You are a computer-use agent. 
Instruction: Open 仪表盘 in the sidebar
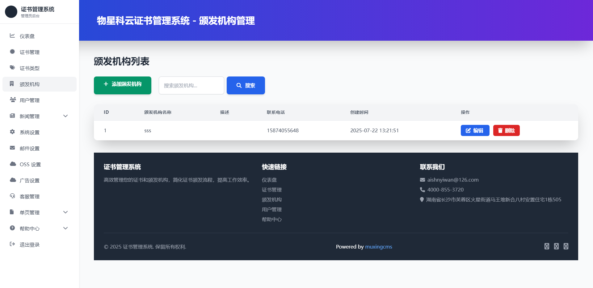point(40,36)
